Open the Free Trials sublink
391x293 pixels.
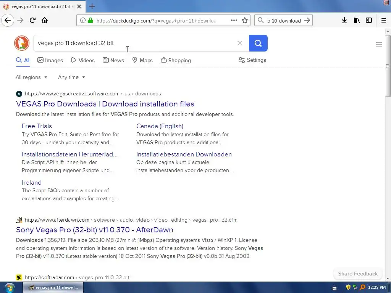point(37,126)
